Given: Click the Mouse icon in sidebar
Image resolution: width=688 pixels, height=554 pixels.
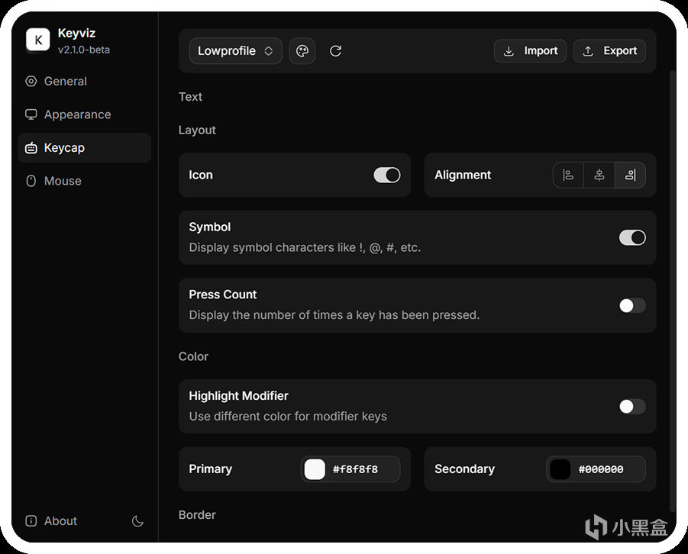Looking at the screenshot, I should [31, 181].
